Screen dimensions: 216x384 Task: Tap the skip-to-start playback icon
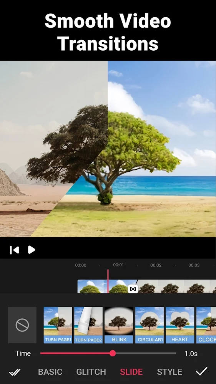tap(15, 250)
